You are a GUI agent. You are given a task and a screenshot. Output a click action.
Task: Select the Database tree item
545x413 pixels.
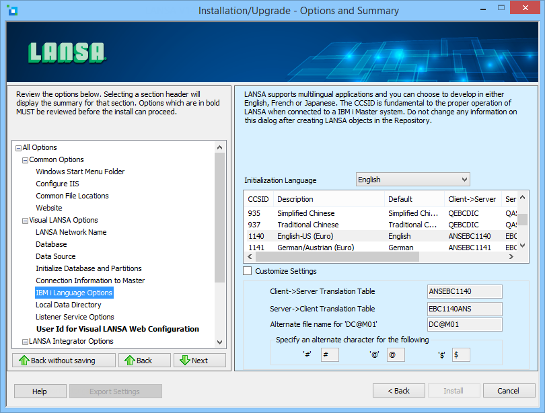pyautogui.click(x=51, y=244)
